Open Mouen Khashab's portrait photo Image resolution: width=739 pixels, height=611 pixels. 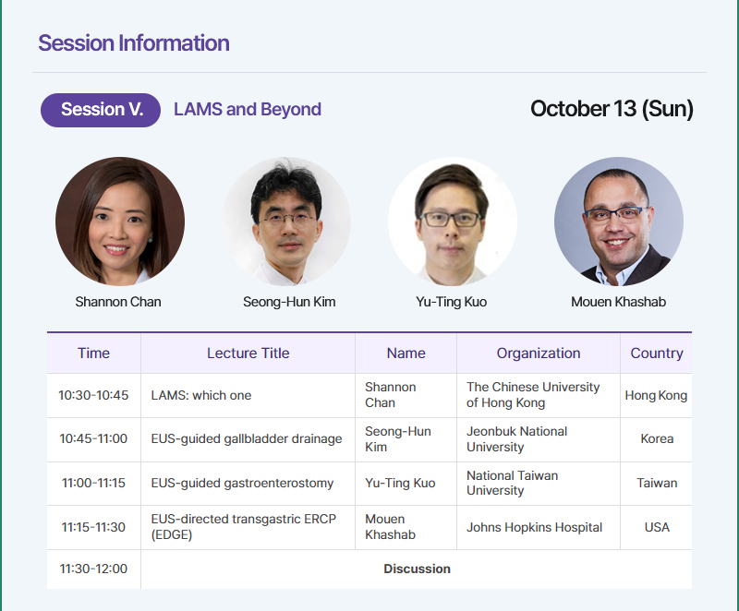[x=619, y=222]
